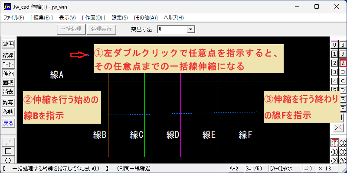Toggle layer group ⑧ circle button
Viewport: 347px width, 173px height.
[x=343, y=143]
